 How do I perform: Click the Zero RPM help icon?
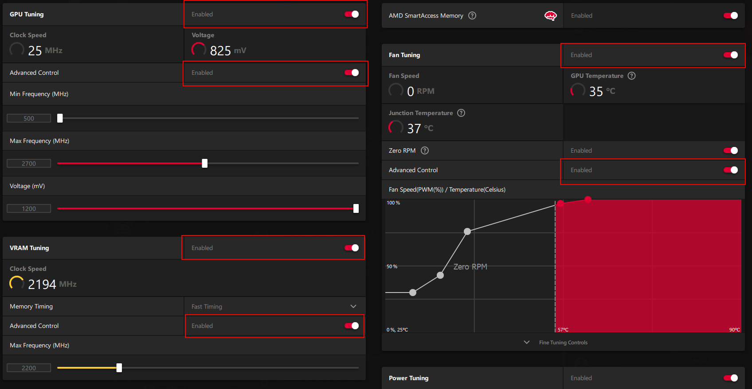[425, 150]
